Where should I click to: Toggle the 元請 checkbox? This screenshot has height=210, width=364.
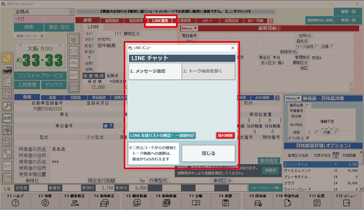click(333, 46)
